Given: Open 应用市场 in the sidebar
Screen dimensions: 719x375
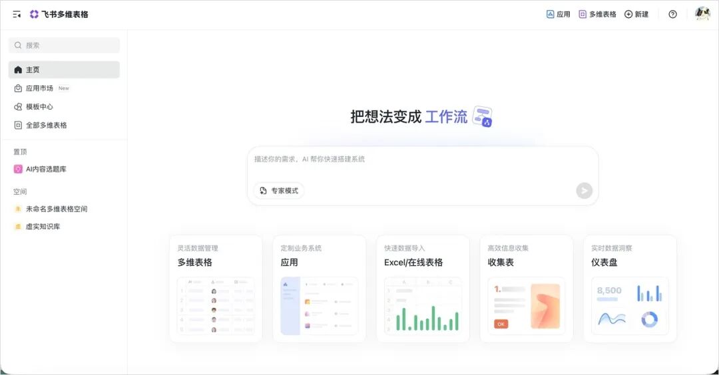Looking at the screenshot, I should click(40, 88).
